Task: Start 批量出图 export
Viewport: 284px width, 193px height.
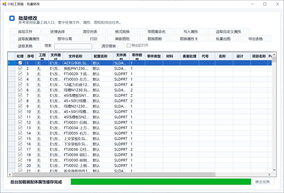Action: coord(223,39)
